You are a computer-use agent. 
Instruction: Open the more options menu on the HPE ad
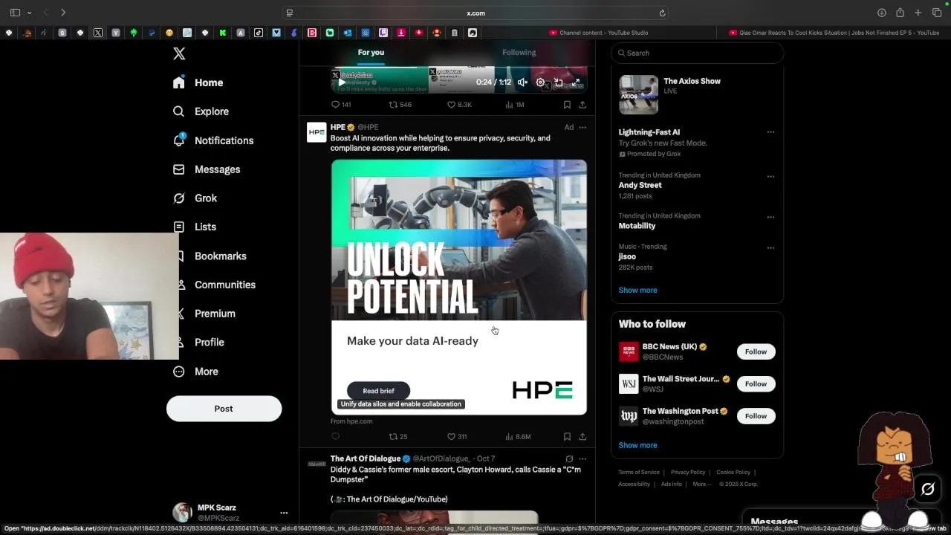[x=582, y=127]
